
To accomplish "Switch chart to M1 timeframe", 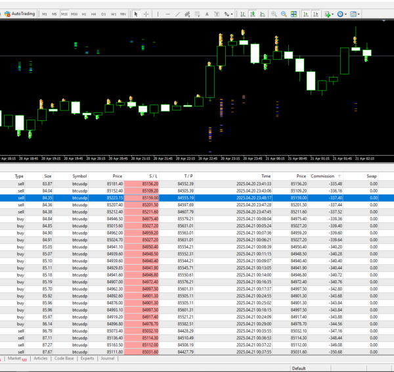I will click(x=45, y=13).
